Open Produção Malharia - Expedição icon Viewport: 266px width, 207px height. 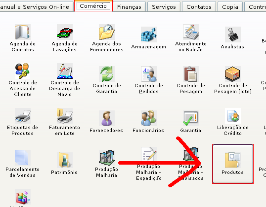(x=149, y=155)
